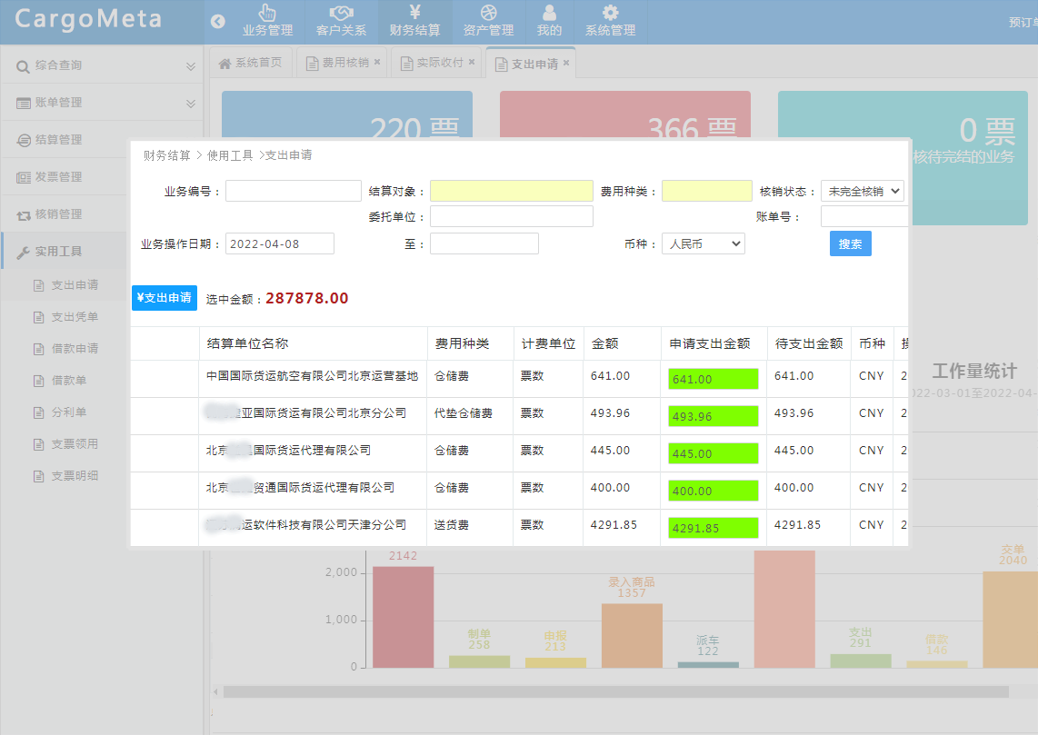Screen dimensions: 1038x735
Task: Switch to 系统首页 tab
Action: (250, 63)
